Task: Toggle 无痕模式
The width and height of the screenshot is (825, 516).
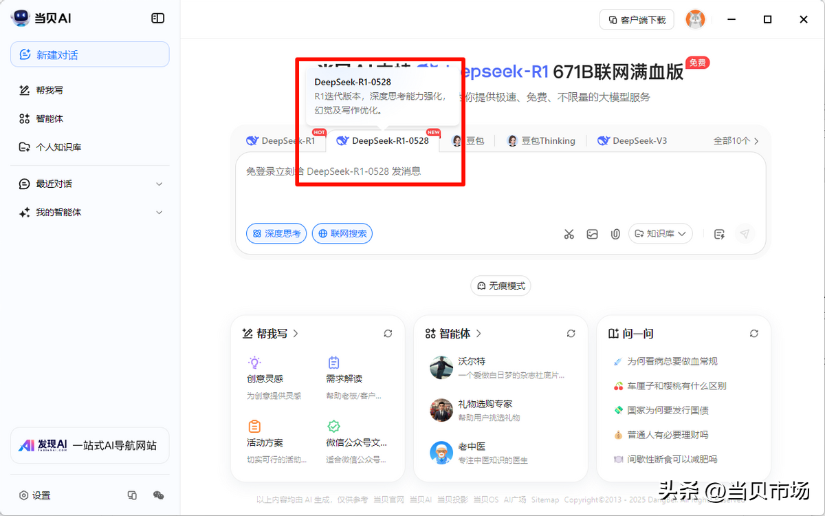Action: tap(500, 286)
